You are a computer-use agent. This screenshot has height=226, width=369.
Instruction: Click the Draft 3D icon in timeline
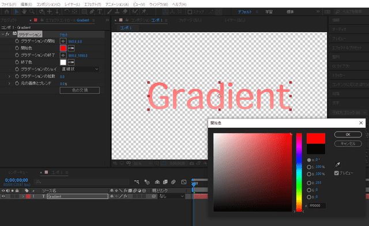point(147,182)
